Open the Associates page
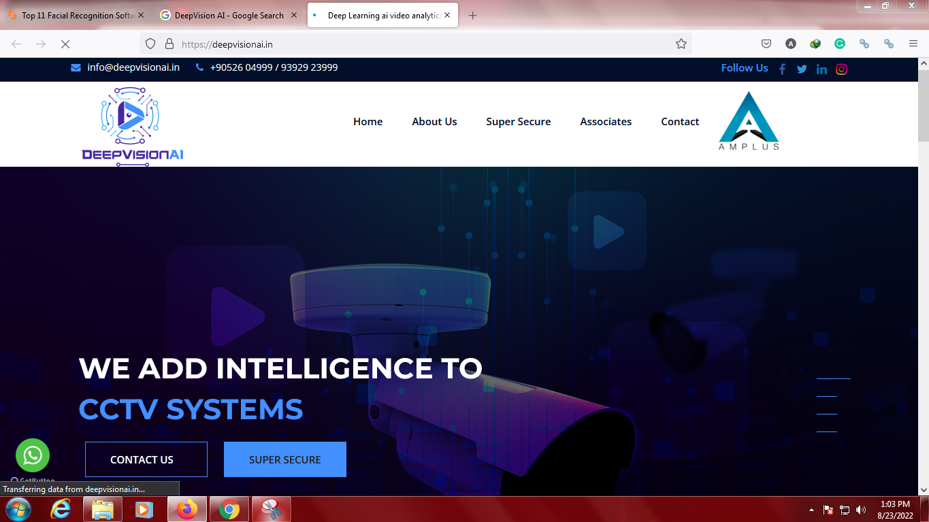The width and height of the screenshot is (929, 522). pos(606,122)
